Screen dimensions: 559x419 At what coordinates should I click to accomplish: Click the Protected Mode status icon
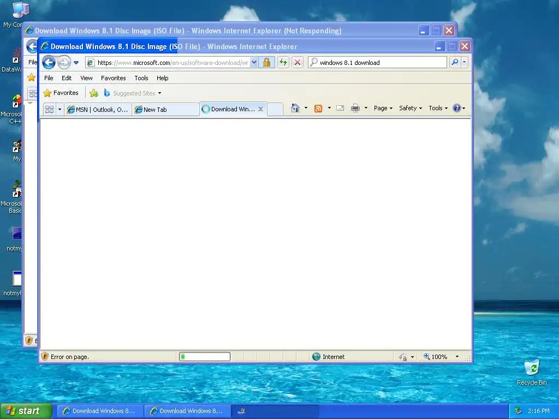point(403,357)
